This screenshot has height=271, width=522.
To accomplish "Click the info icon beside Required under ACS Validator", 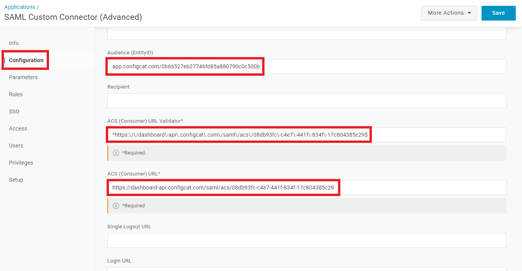I will 116,153.
